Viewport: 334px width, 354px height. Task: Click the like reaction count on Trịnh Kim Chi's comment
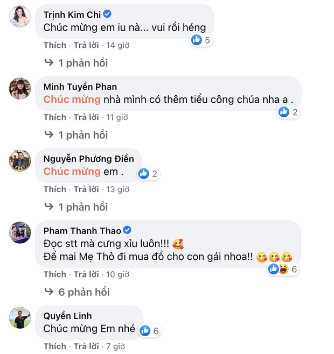pos(207,40)
